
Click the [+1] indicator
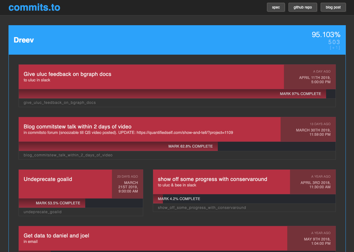point(335,48)
